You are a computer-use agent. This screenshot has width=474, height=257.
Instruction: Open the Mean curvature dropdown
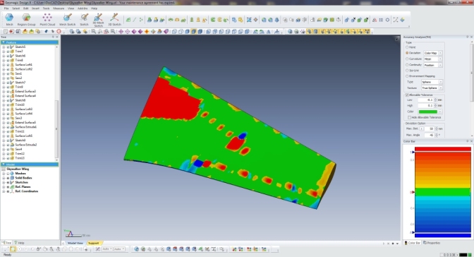tap(433, 59)
